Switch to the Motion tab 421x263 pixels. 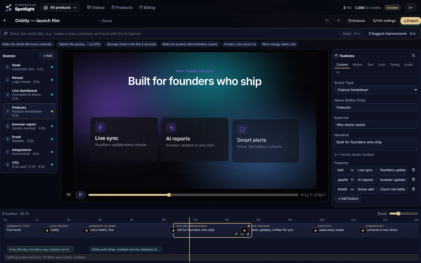(357, 65)
